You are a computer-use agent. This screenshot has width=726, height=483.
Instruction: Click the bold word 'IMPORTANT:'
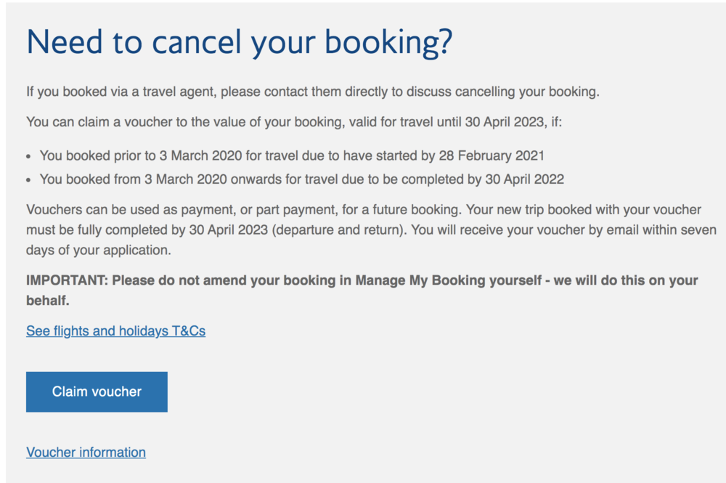point(67,280)
